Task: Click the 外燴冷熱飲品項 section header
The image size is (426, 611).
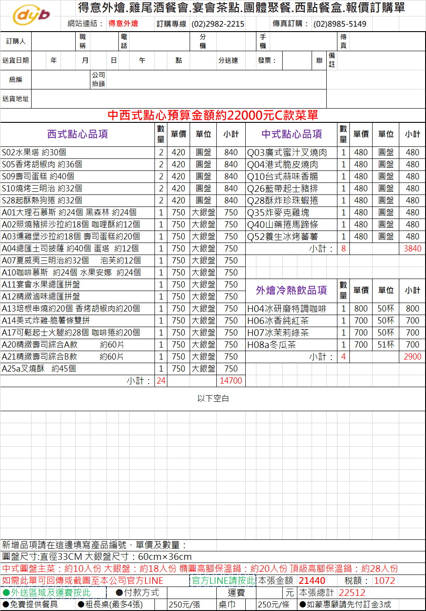Action: point(291,290)
